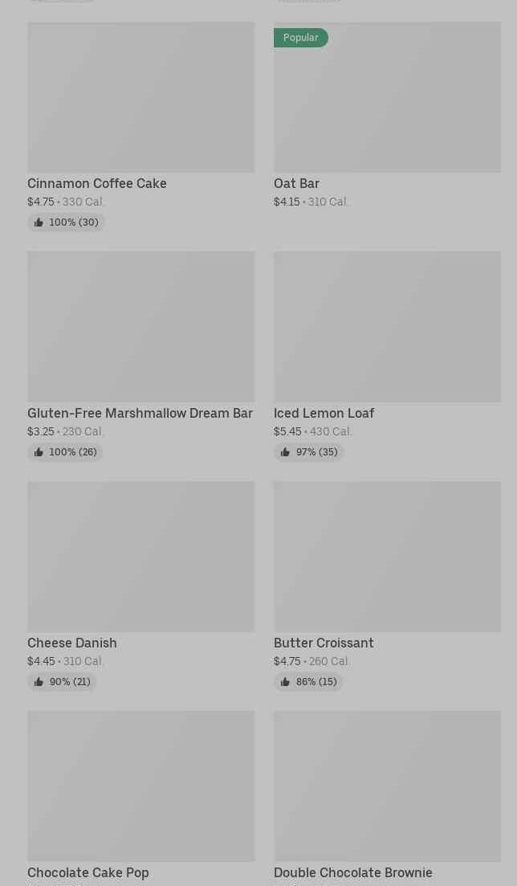Screen dimensions: 517x886
Task: Select the Chocolate Cake Pop name
Action: (x=88, y=872)
